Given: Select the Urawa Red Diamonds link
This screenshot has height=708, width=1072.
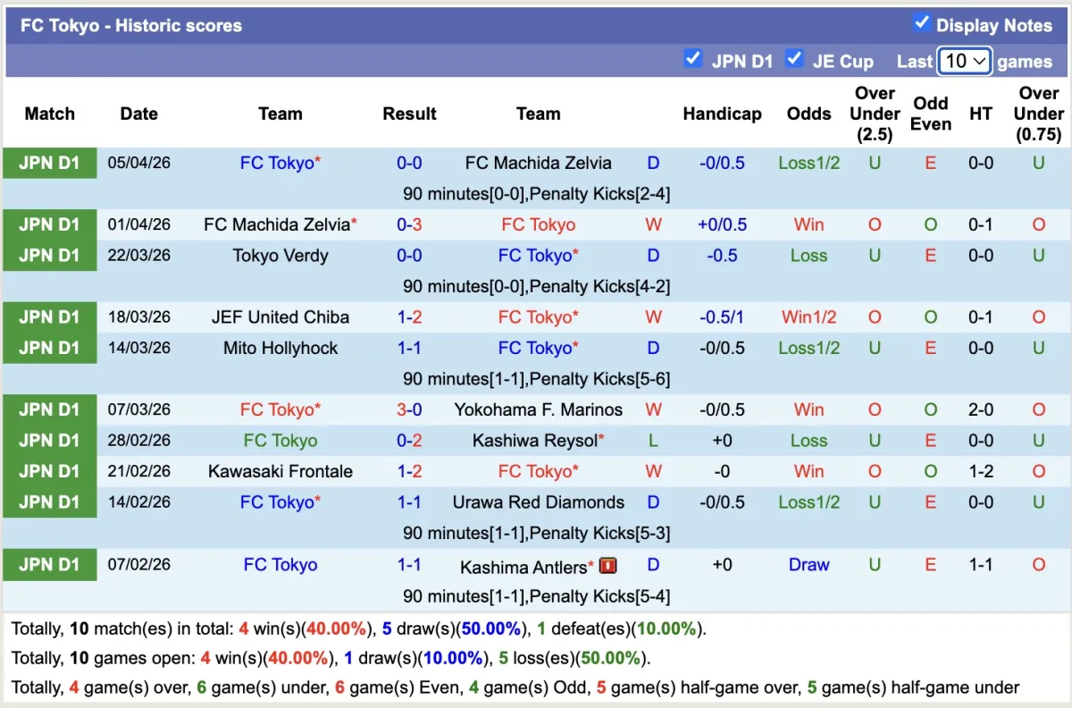Looking at the screenshot, I should pos(538,502).
